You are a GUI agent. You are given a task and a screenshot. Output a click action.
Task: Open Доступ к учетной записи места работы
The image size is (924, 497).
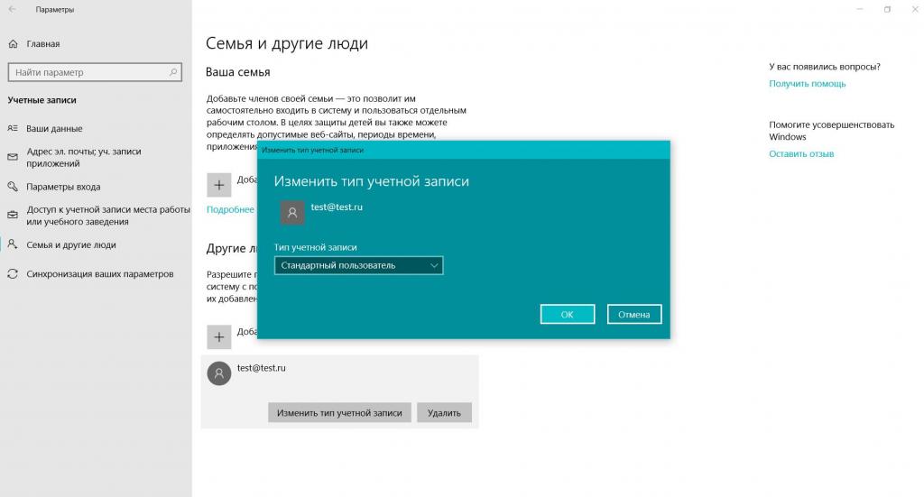point(108,216)
